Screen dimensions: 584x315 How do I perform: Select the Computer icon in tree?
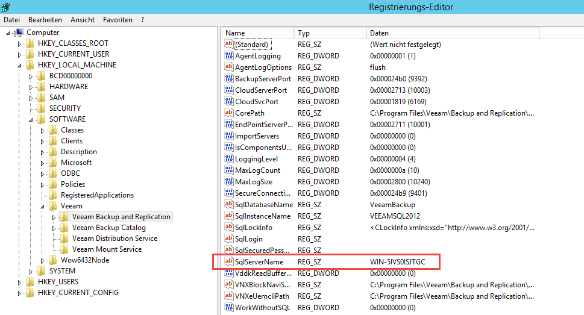[19, 33]
